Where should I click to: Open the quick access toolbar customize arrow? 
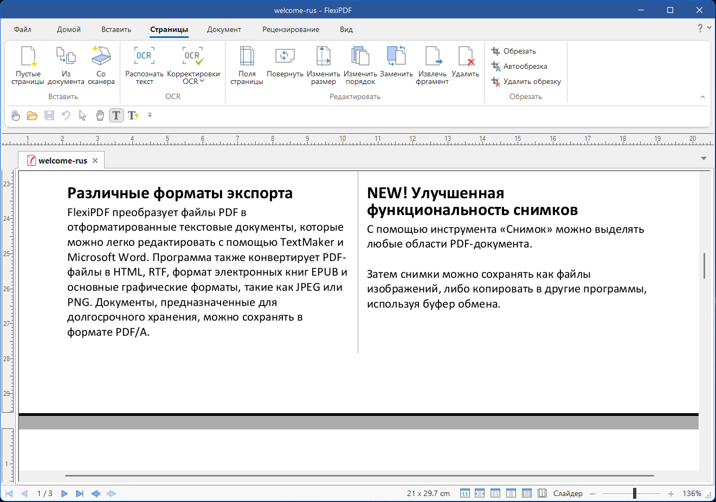150,115
